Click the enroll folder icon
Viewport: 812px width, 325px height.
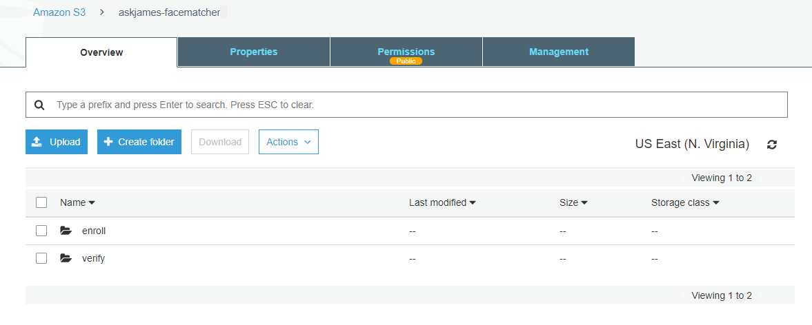66,231
